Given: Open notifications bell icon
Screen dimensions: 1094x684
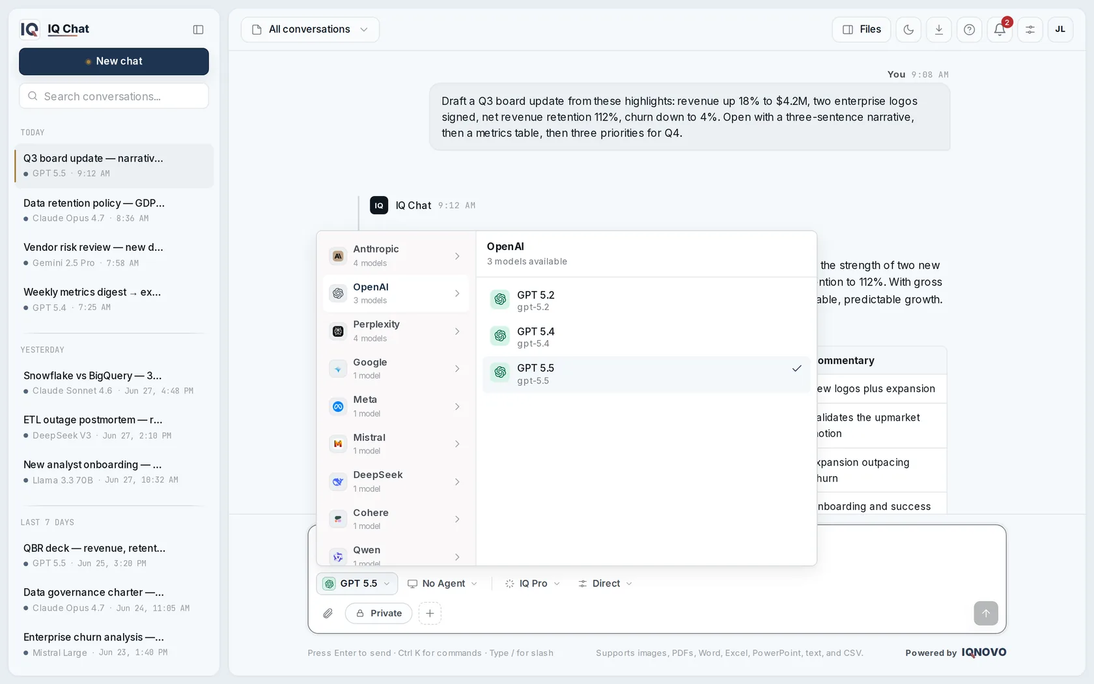Looking at the screenshot, I should 1000,29.
